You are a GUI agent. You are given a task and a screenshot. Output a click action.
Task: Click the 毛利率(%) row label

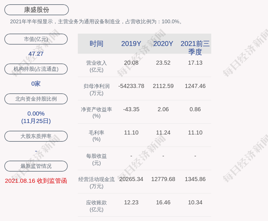(x=97, y=136)
